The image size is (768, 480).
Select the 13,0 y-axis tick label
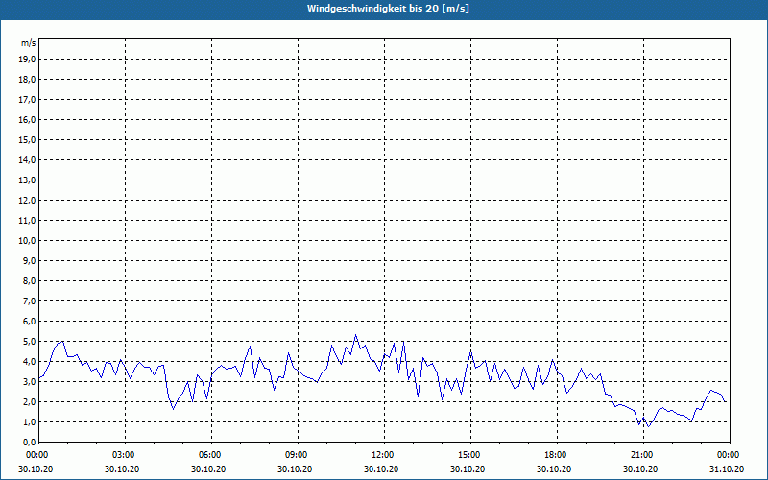click(x=28, y=180)
